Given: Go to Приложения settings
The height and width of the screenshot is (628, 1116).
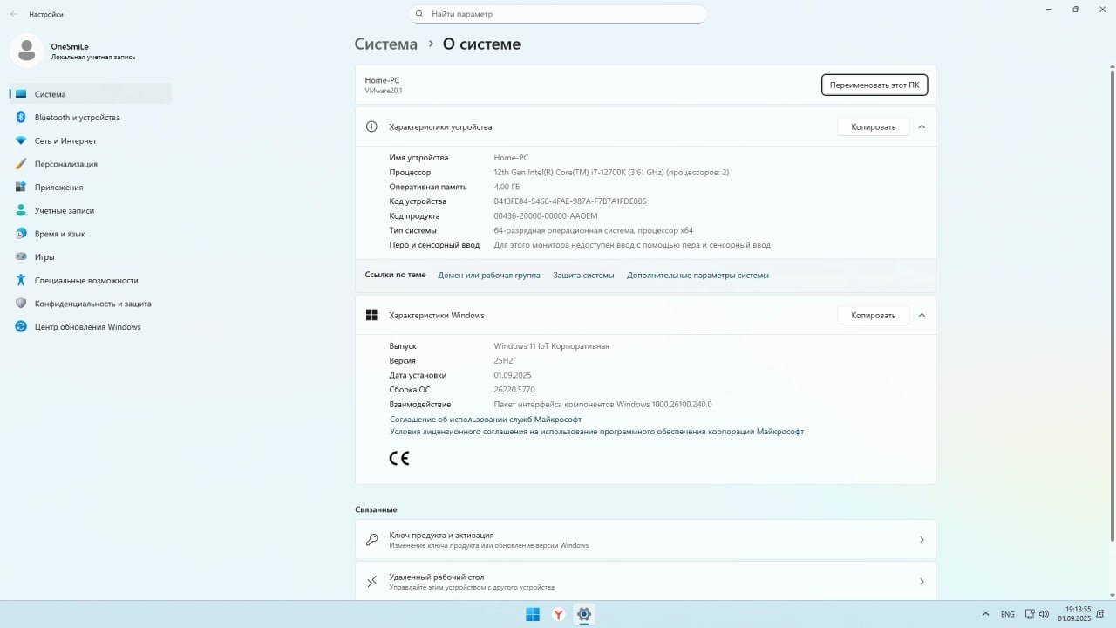Looking at the screenshot, I should (x=91, y=187).
